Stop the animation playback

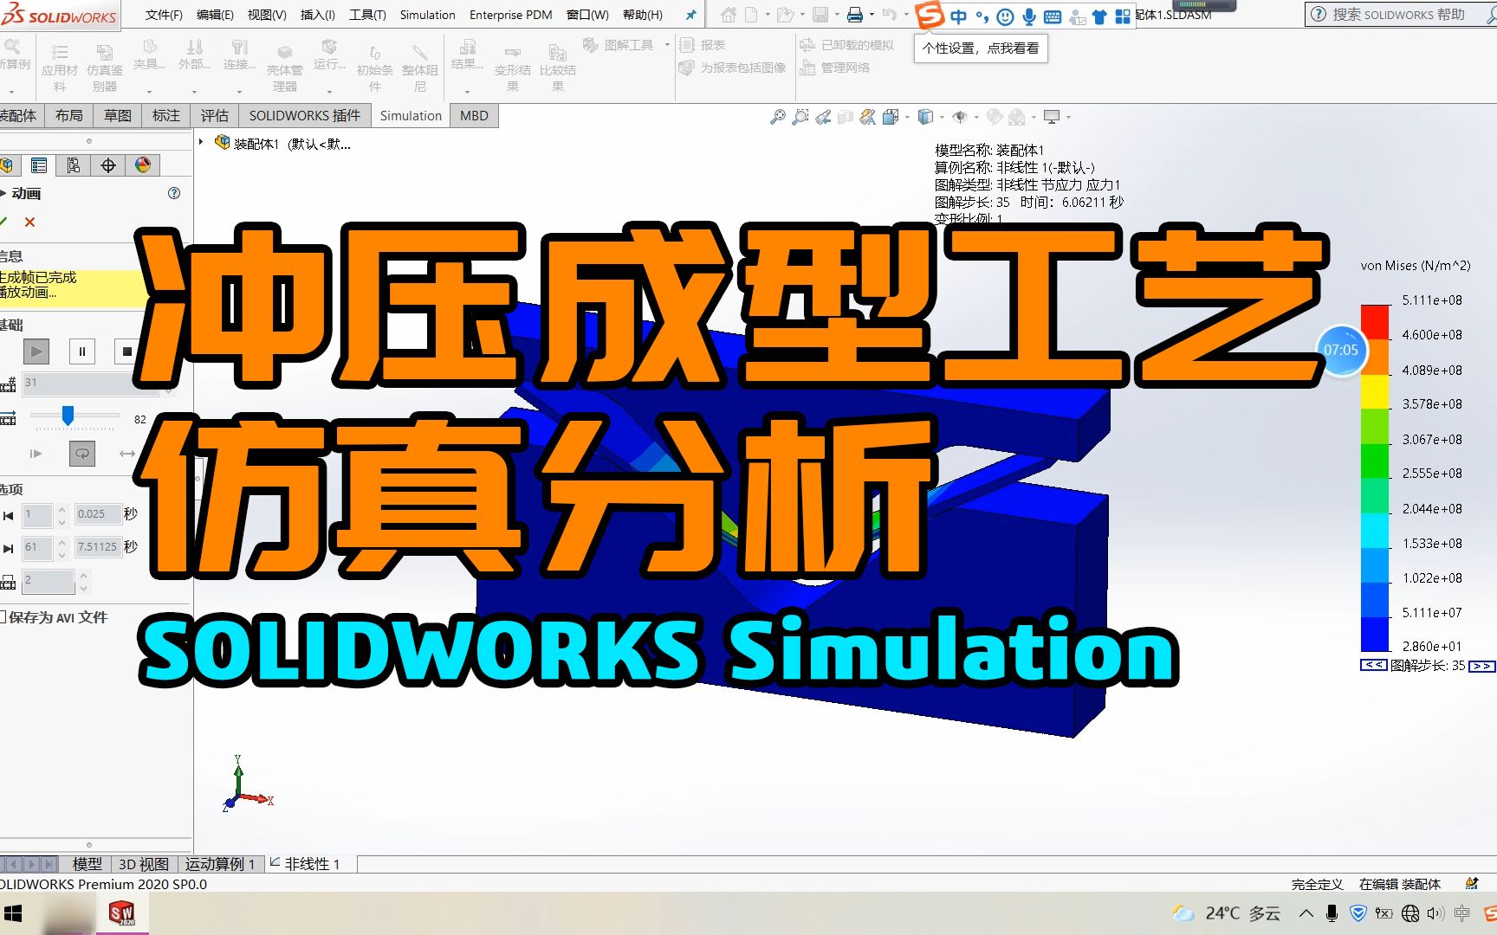[x=127, y=351]
